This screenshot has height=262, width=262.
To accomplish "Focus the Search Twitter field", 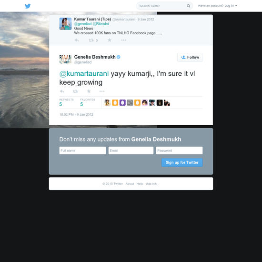I will 165,6.
